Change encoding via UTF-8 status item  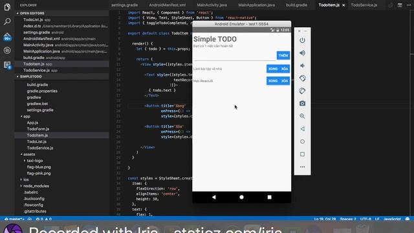point(365,219)
